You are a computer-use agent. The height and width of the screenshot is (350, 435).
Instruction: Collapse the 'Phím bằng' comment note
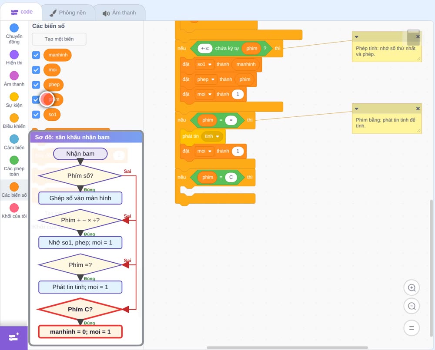pos(357,109)
